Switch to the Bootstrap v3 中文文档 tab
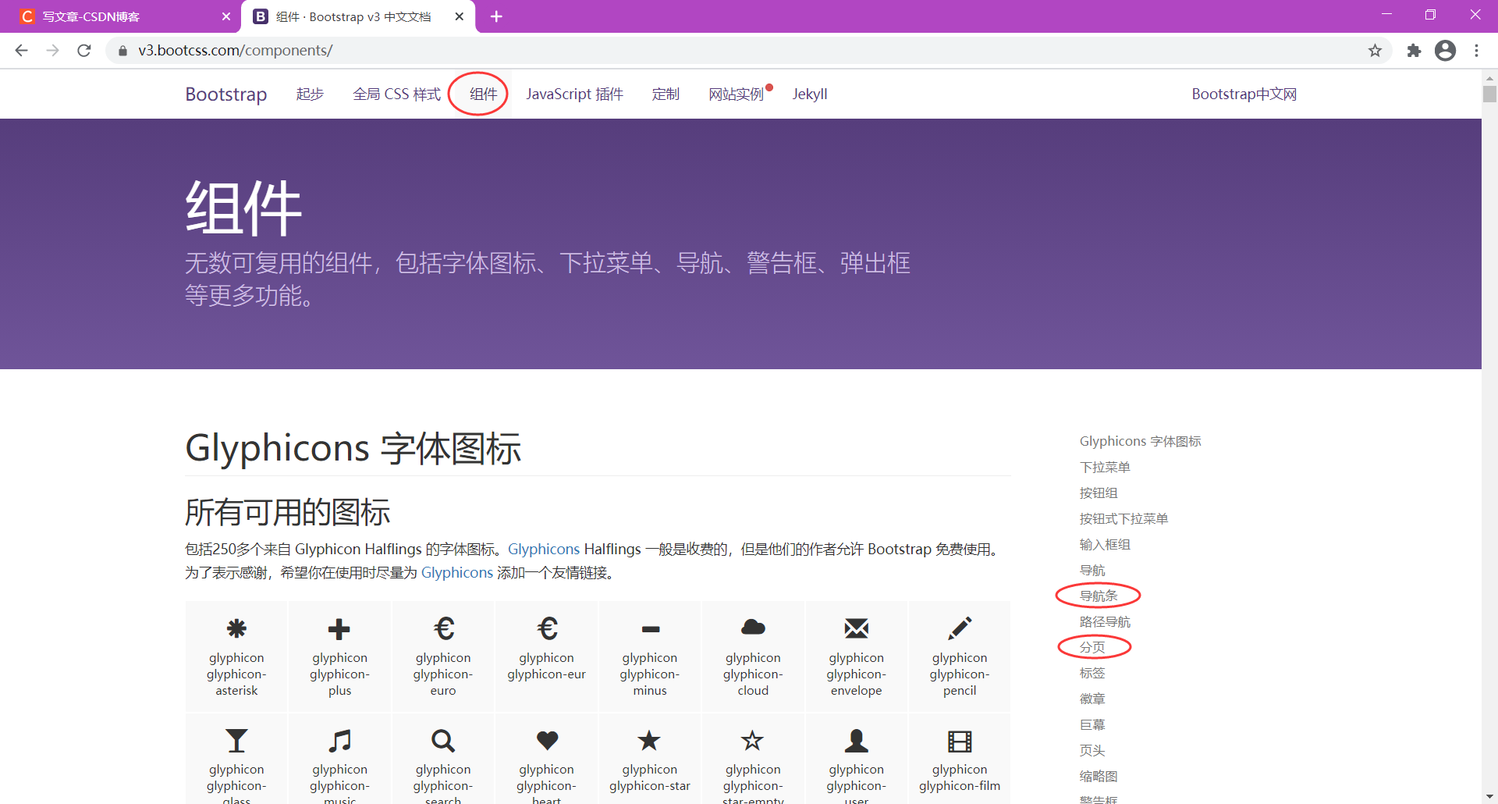Screen dimensions: 1498x804 pos(359,16)
